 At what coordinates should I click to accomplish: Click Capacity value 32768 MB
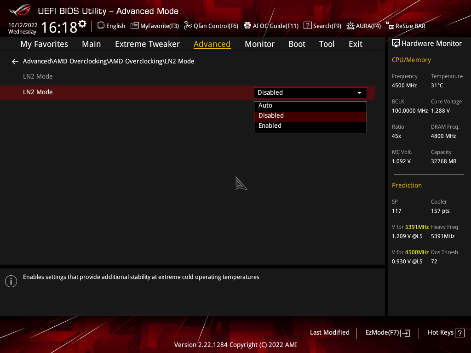pos(443,161)
